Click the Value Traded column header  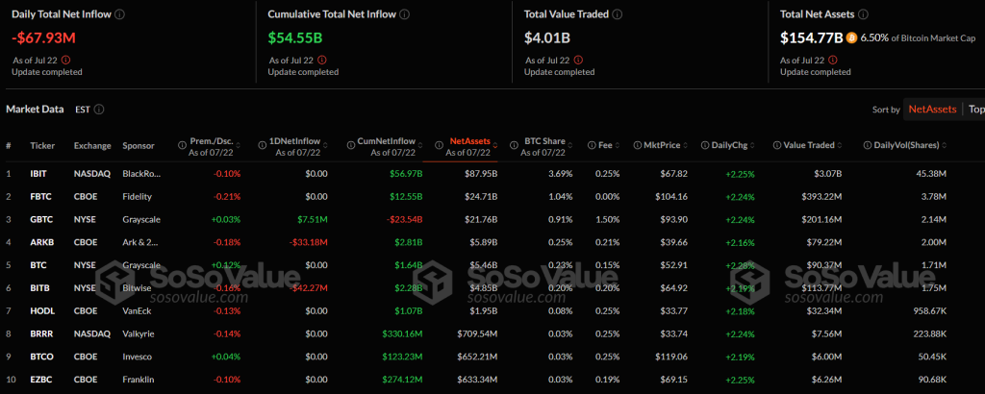point(807,145)
